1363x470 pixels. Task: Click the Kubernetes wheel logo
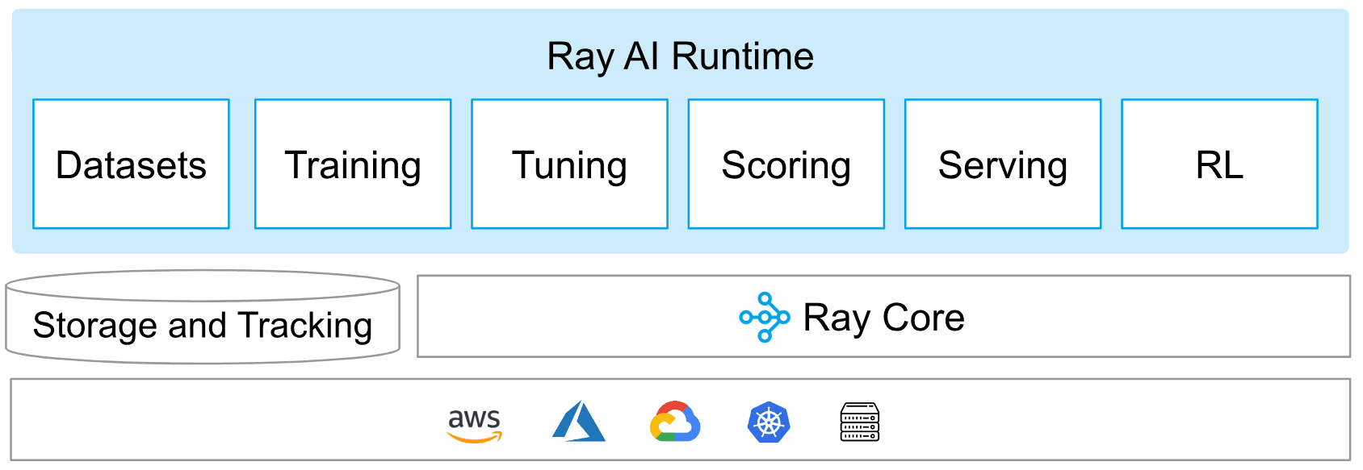(769, 422)
